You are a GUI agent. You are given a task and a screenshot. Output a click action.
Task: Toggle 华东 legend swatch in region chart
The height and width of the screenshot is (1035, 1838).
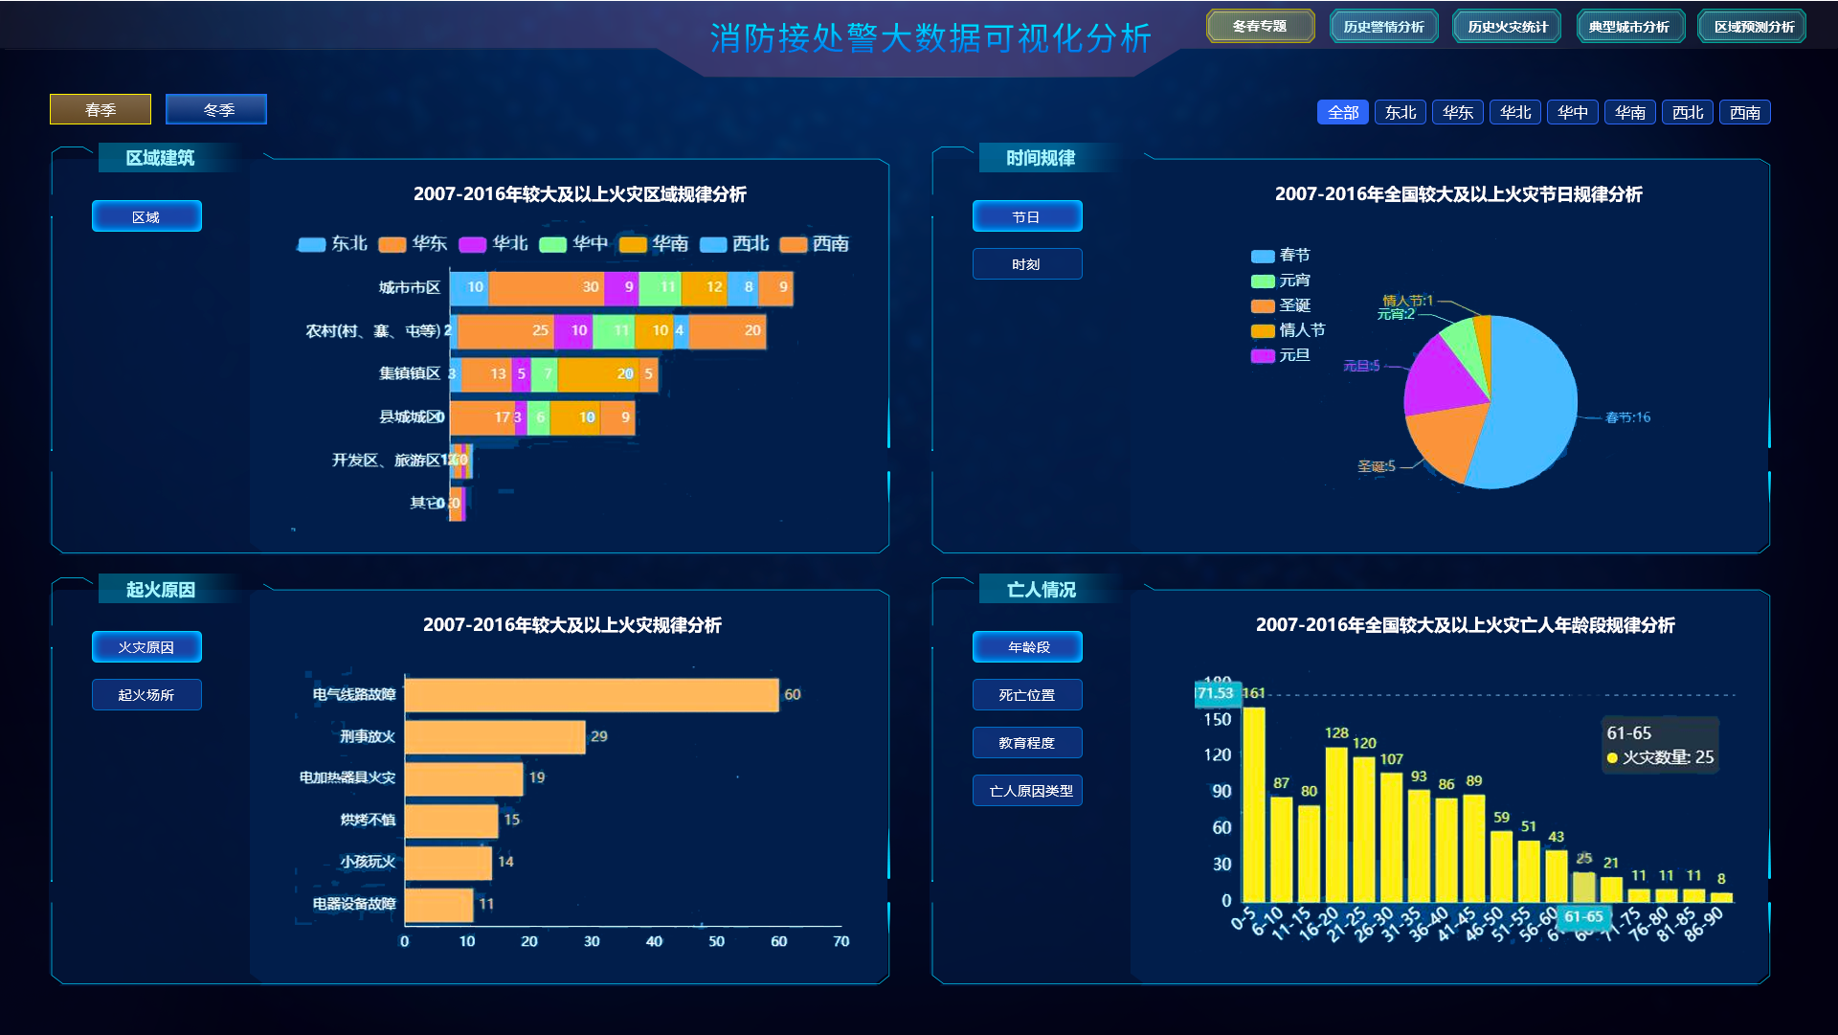392,244
